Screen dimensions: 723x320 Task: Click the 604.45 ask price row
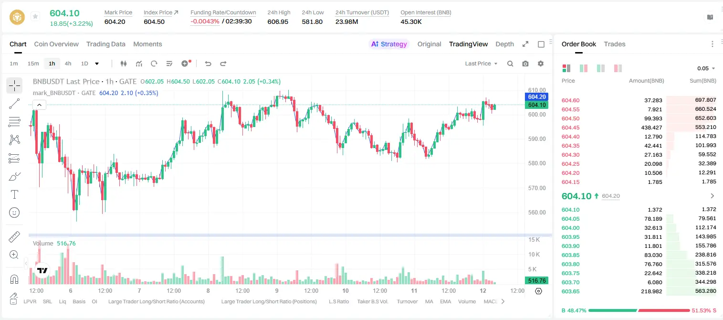[x=639, y=128]
